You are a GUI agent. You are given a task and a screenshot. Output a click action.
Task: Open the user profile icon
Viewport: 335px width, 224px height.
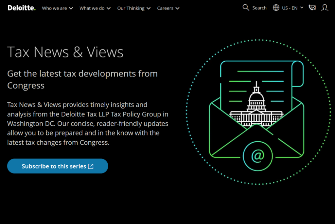[x=325, y=8]
